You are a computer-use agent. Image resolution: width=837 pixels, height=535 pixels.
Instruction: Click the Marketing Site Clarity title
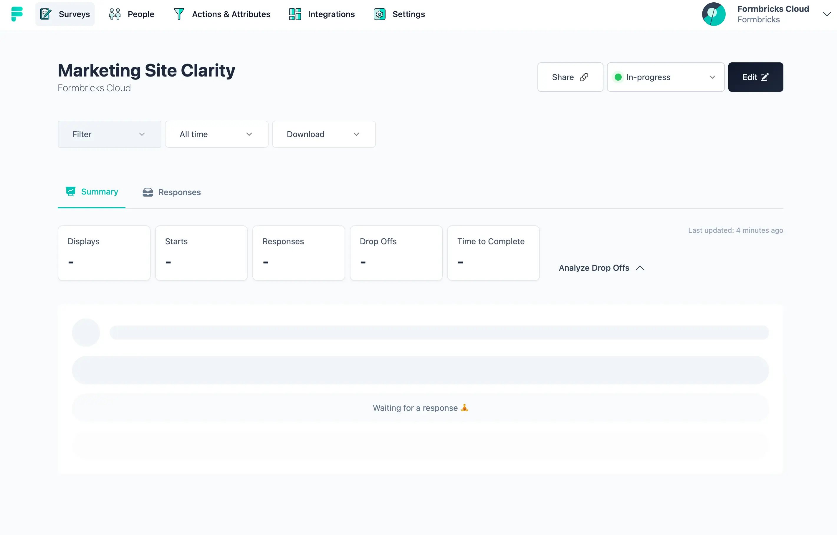point(146,70)
